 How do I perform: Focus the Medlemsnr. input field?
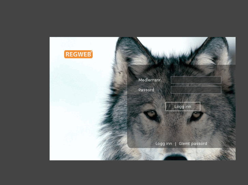click(196, 80)
